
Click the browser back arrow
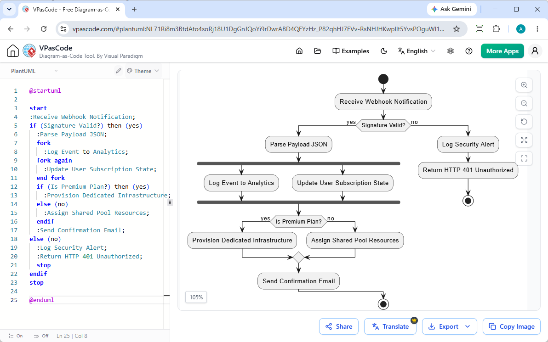[x=11, y=29]
